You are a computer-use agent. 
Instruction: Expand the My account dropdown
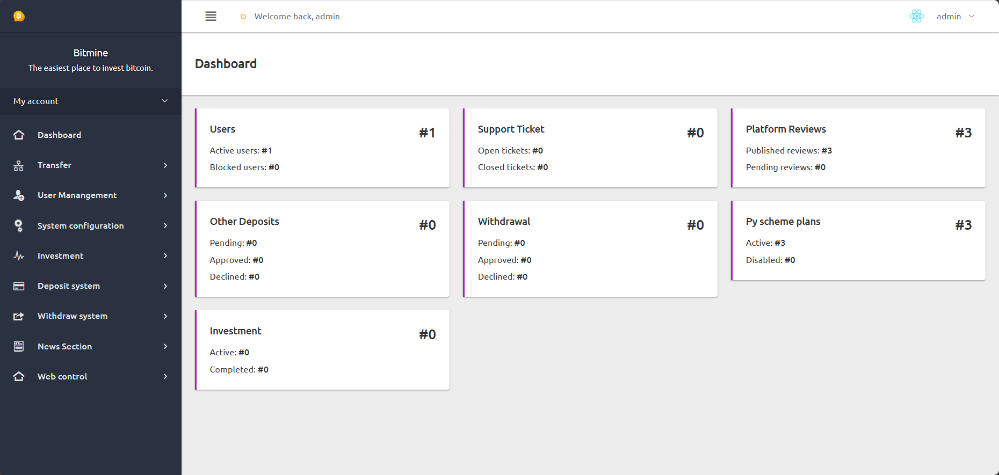click(91, 101)
